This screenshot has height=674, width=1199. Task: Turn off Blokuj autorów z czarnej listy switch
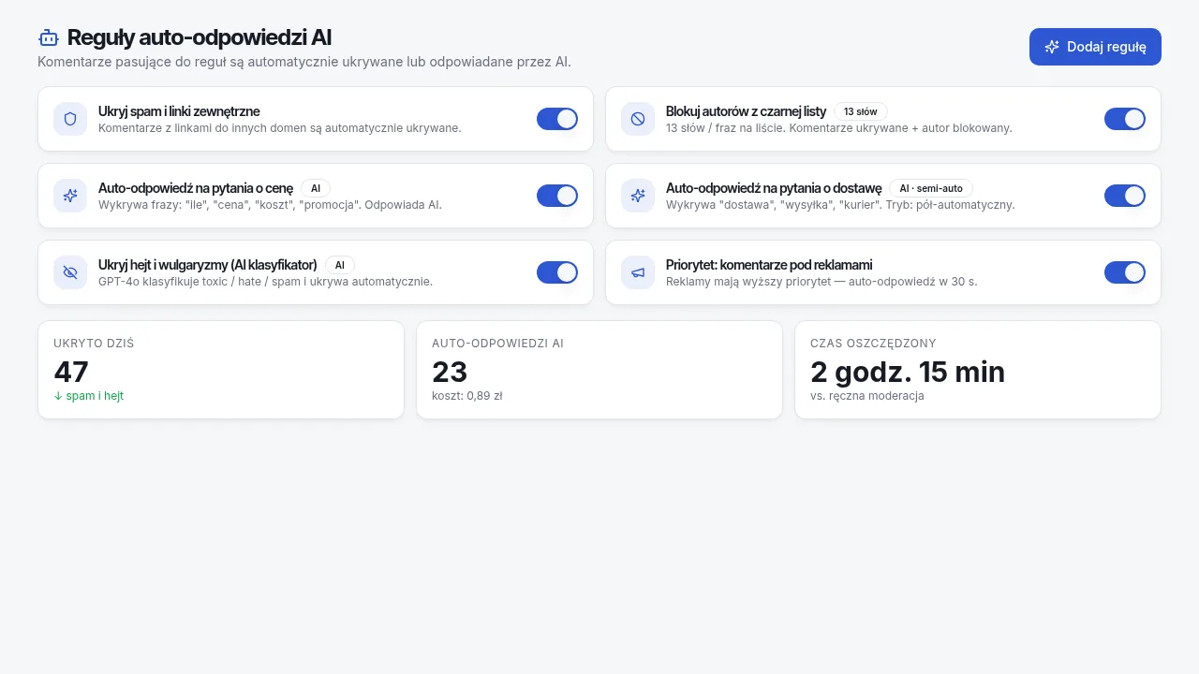coord(1125,119)
